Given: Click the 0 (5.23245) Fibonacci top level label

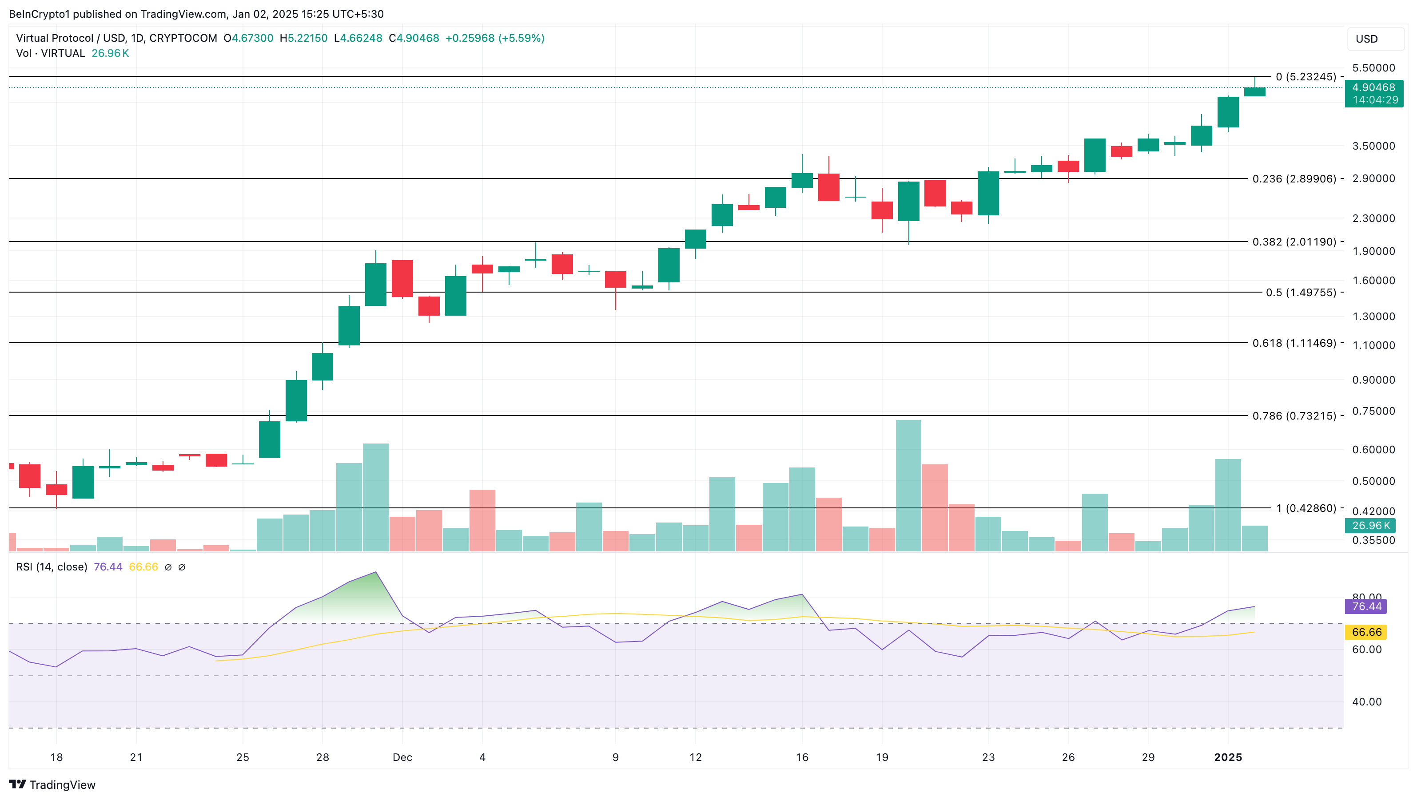Looking at the screenshot, I should click(1306, 76).
